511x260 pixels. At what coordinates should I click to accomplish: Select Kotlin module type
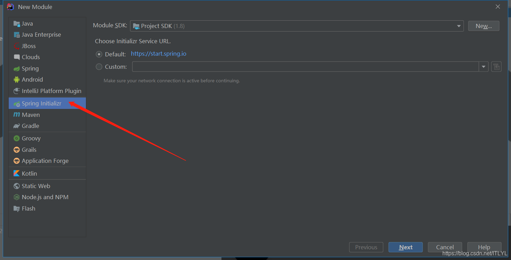(47, 174)
